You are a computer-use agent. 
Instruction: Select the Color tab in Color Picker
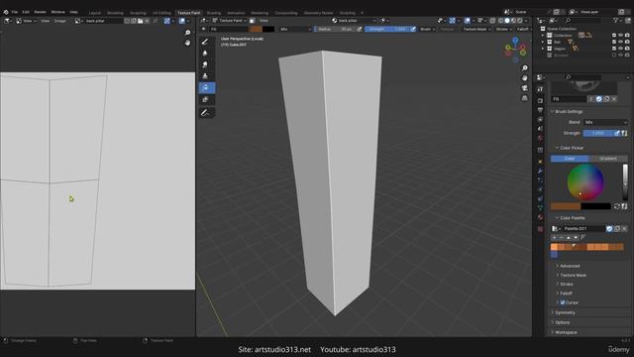pos(570,159)
